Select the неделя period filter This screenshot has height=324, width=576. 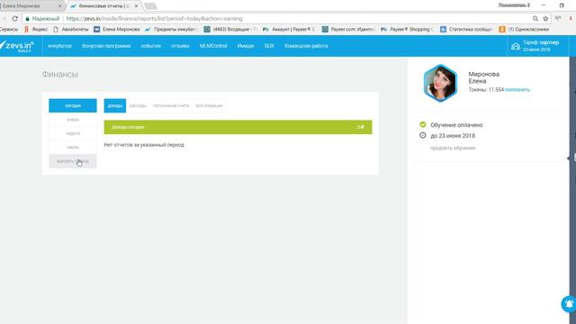click(x=73, y=133)
